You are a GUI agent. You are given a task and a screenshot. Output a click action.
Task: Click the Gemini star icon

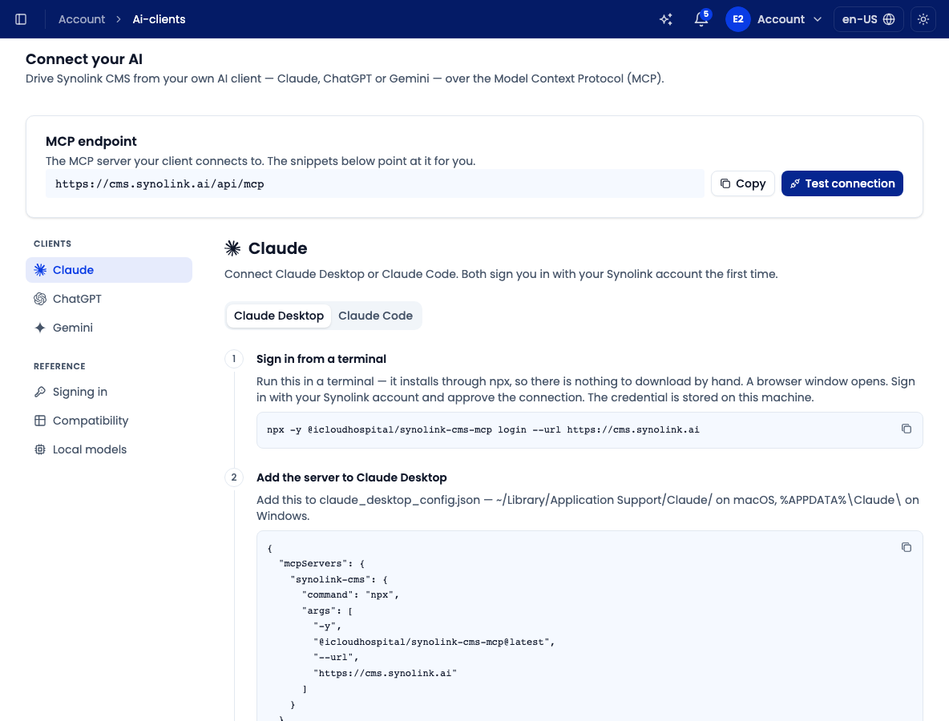[40, 327]
